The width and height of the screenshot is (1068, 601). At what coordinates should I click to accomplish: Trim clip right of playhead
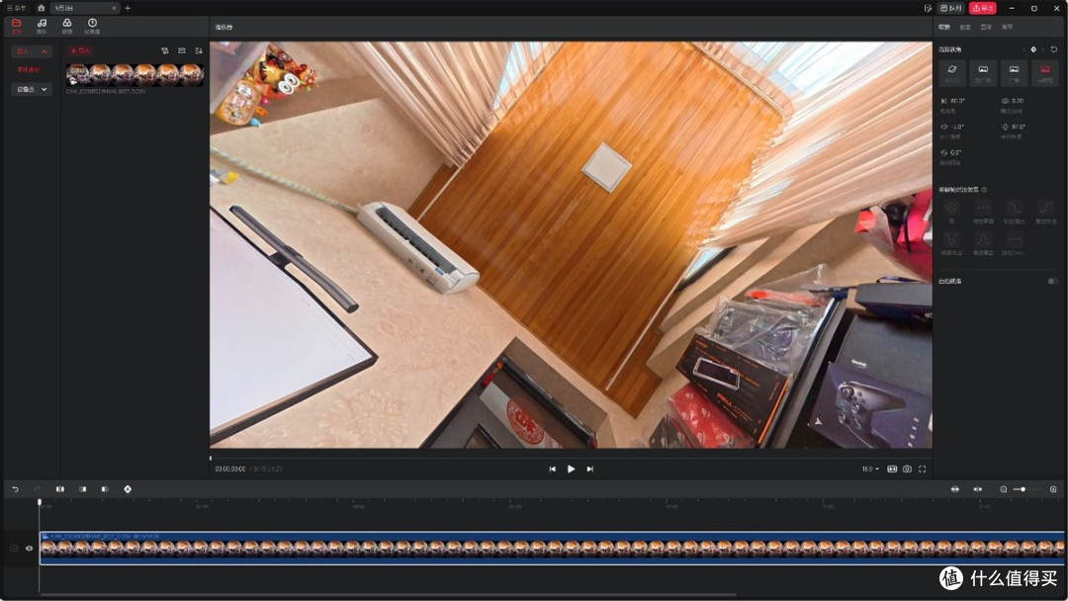click(105, 489)
